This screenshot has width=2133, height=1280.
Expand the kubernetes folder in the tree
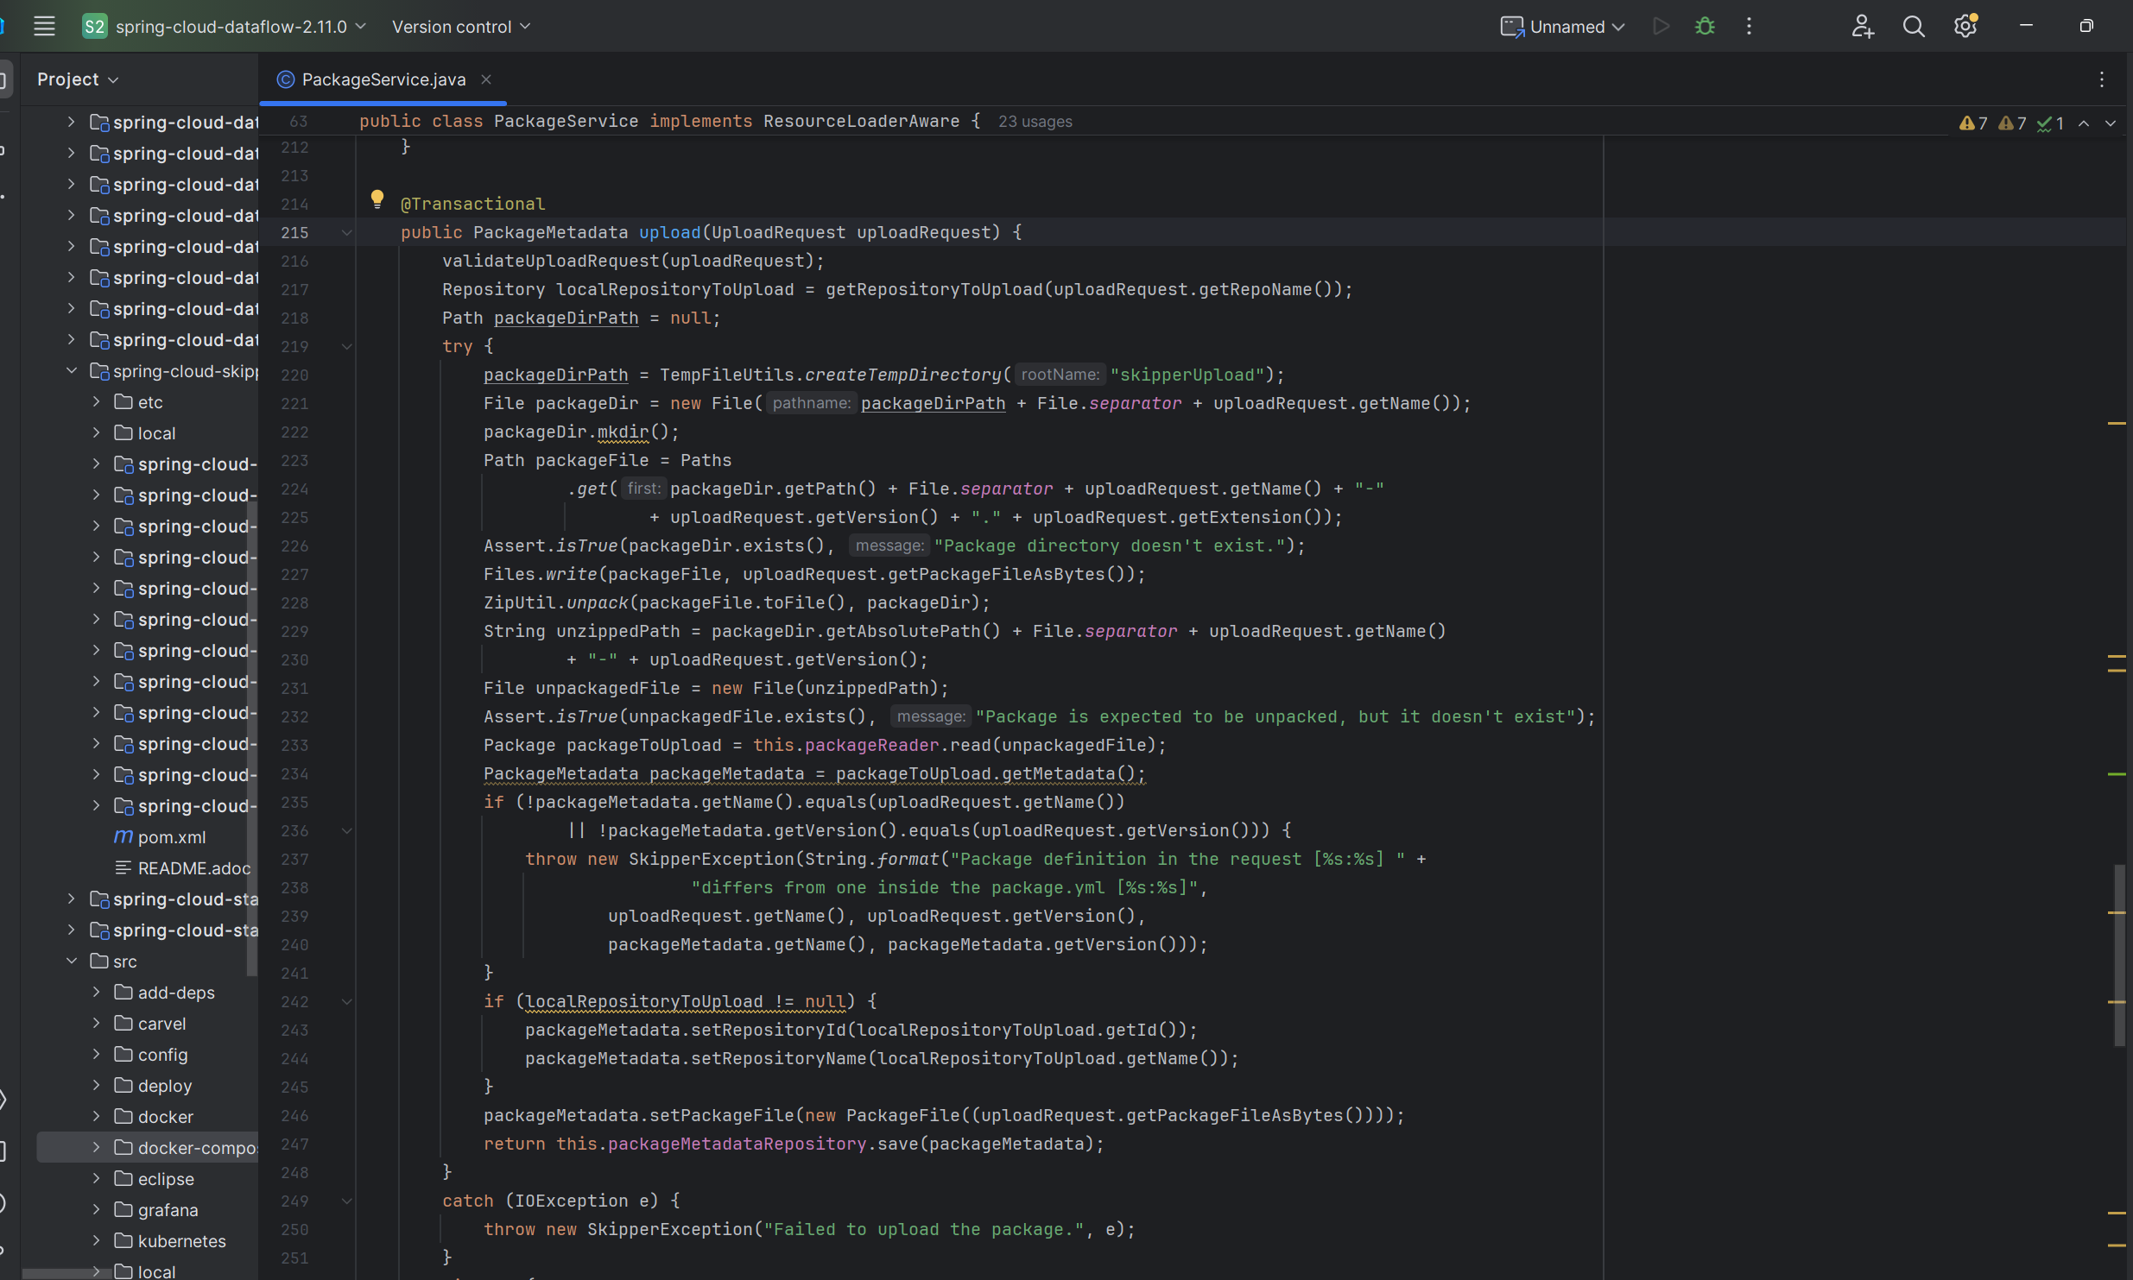[x=97, y=1240]
